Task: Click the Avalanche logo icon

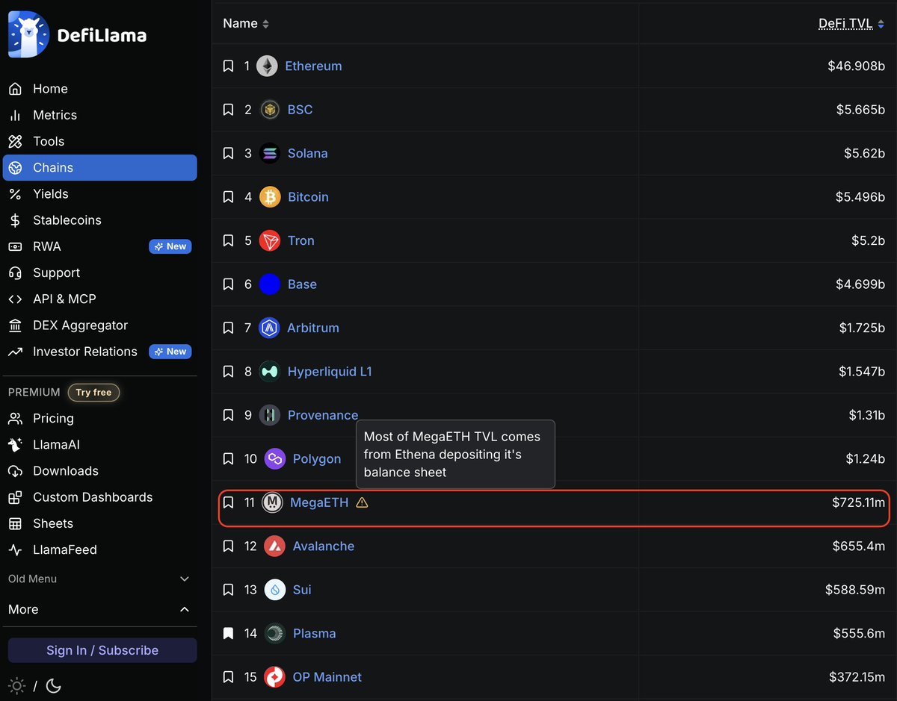Action: 275,546
